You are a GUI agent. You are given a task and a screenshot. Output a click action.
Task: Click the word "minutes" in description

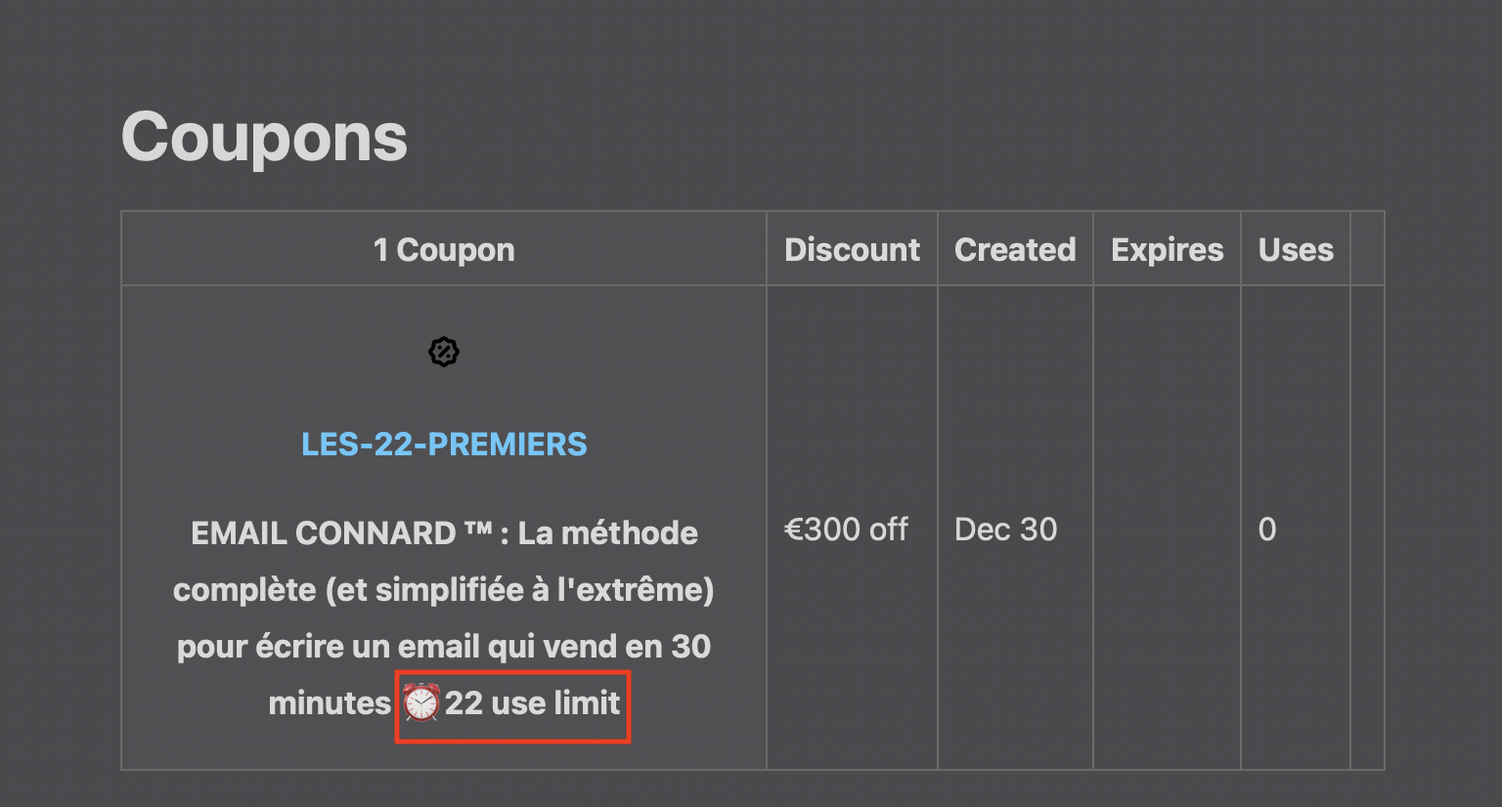330,703
